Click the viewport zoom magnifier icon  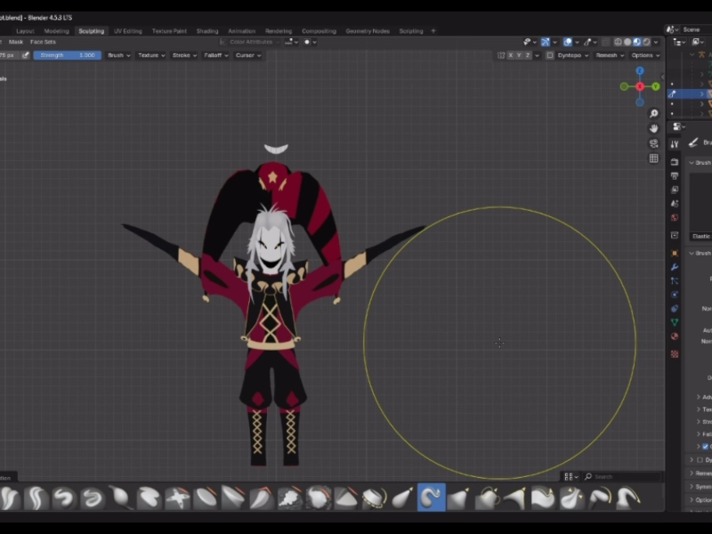coord(653,114)
